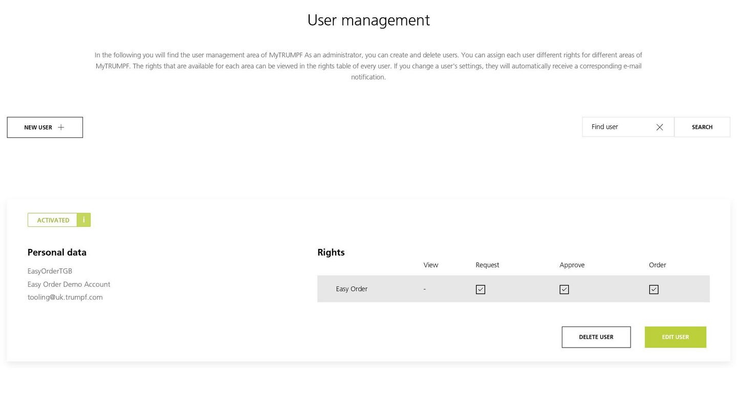Viewport: 737px width, 414px height.
Task: Click the Order column header
Action: [x=658, y=265]
